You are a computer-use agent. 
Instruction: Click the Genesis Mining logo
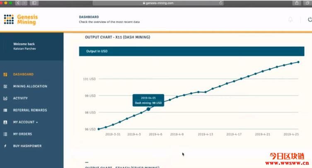(21, 19)
